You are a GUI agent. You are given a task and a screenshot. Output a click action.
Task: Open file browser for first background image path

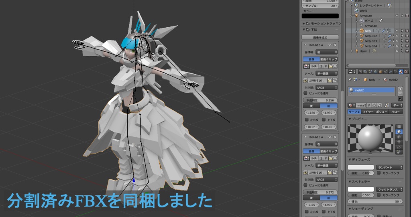(x=330, y=81)
